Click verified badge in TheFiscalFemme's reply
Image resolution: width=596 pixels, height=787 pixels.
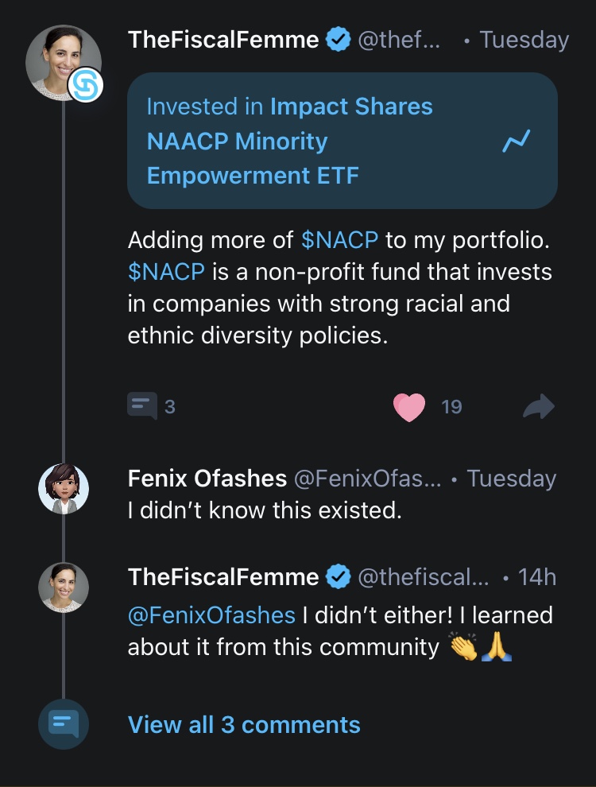339,577
